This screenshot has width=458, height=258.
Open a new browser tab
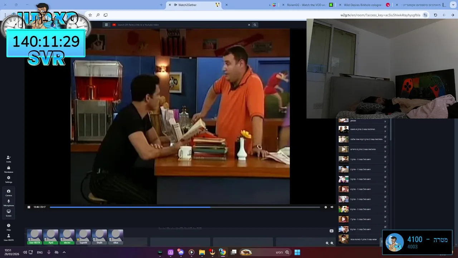coord(161,5)
